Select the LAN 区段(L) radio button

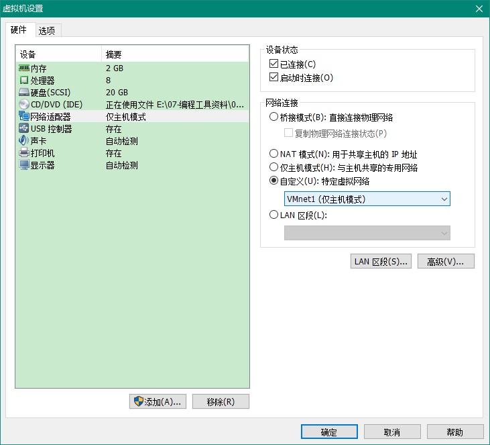273,215
